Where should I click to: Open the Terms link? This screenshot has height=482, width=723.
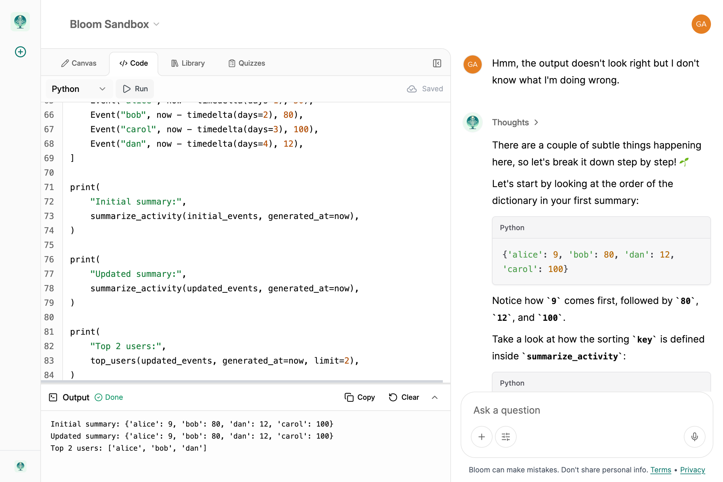click(x=660, y=469)
